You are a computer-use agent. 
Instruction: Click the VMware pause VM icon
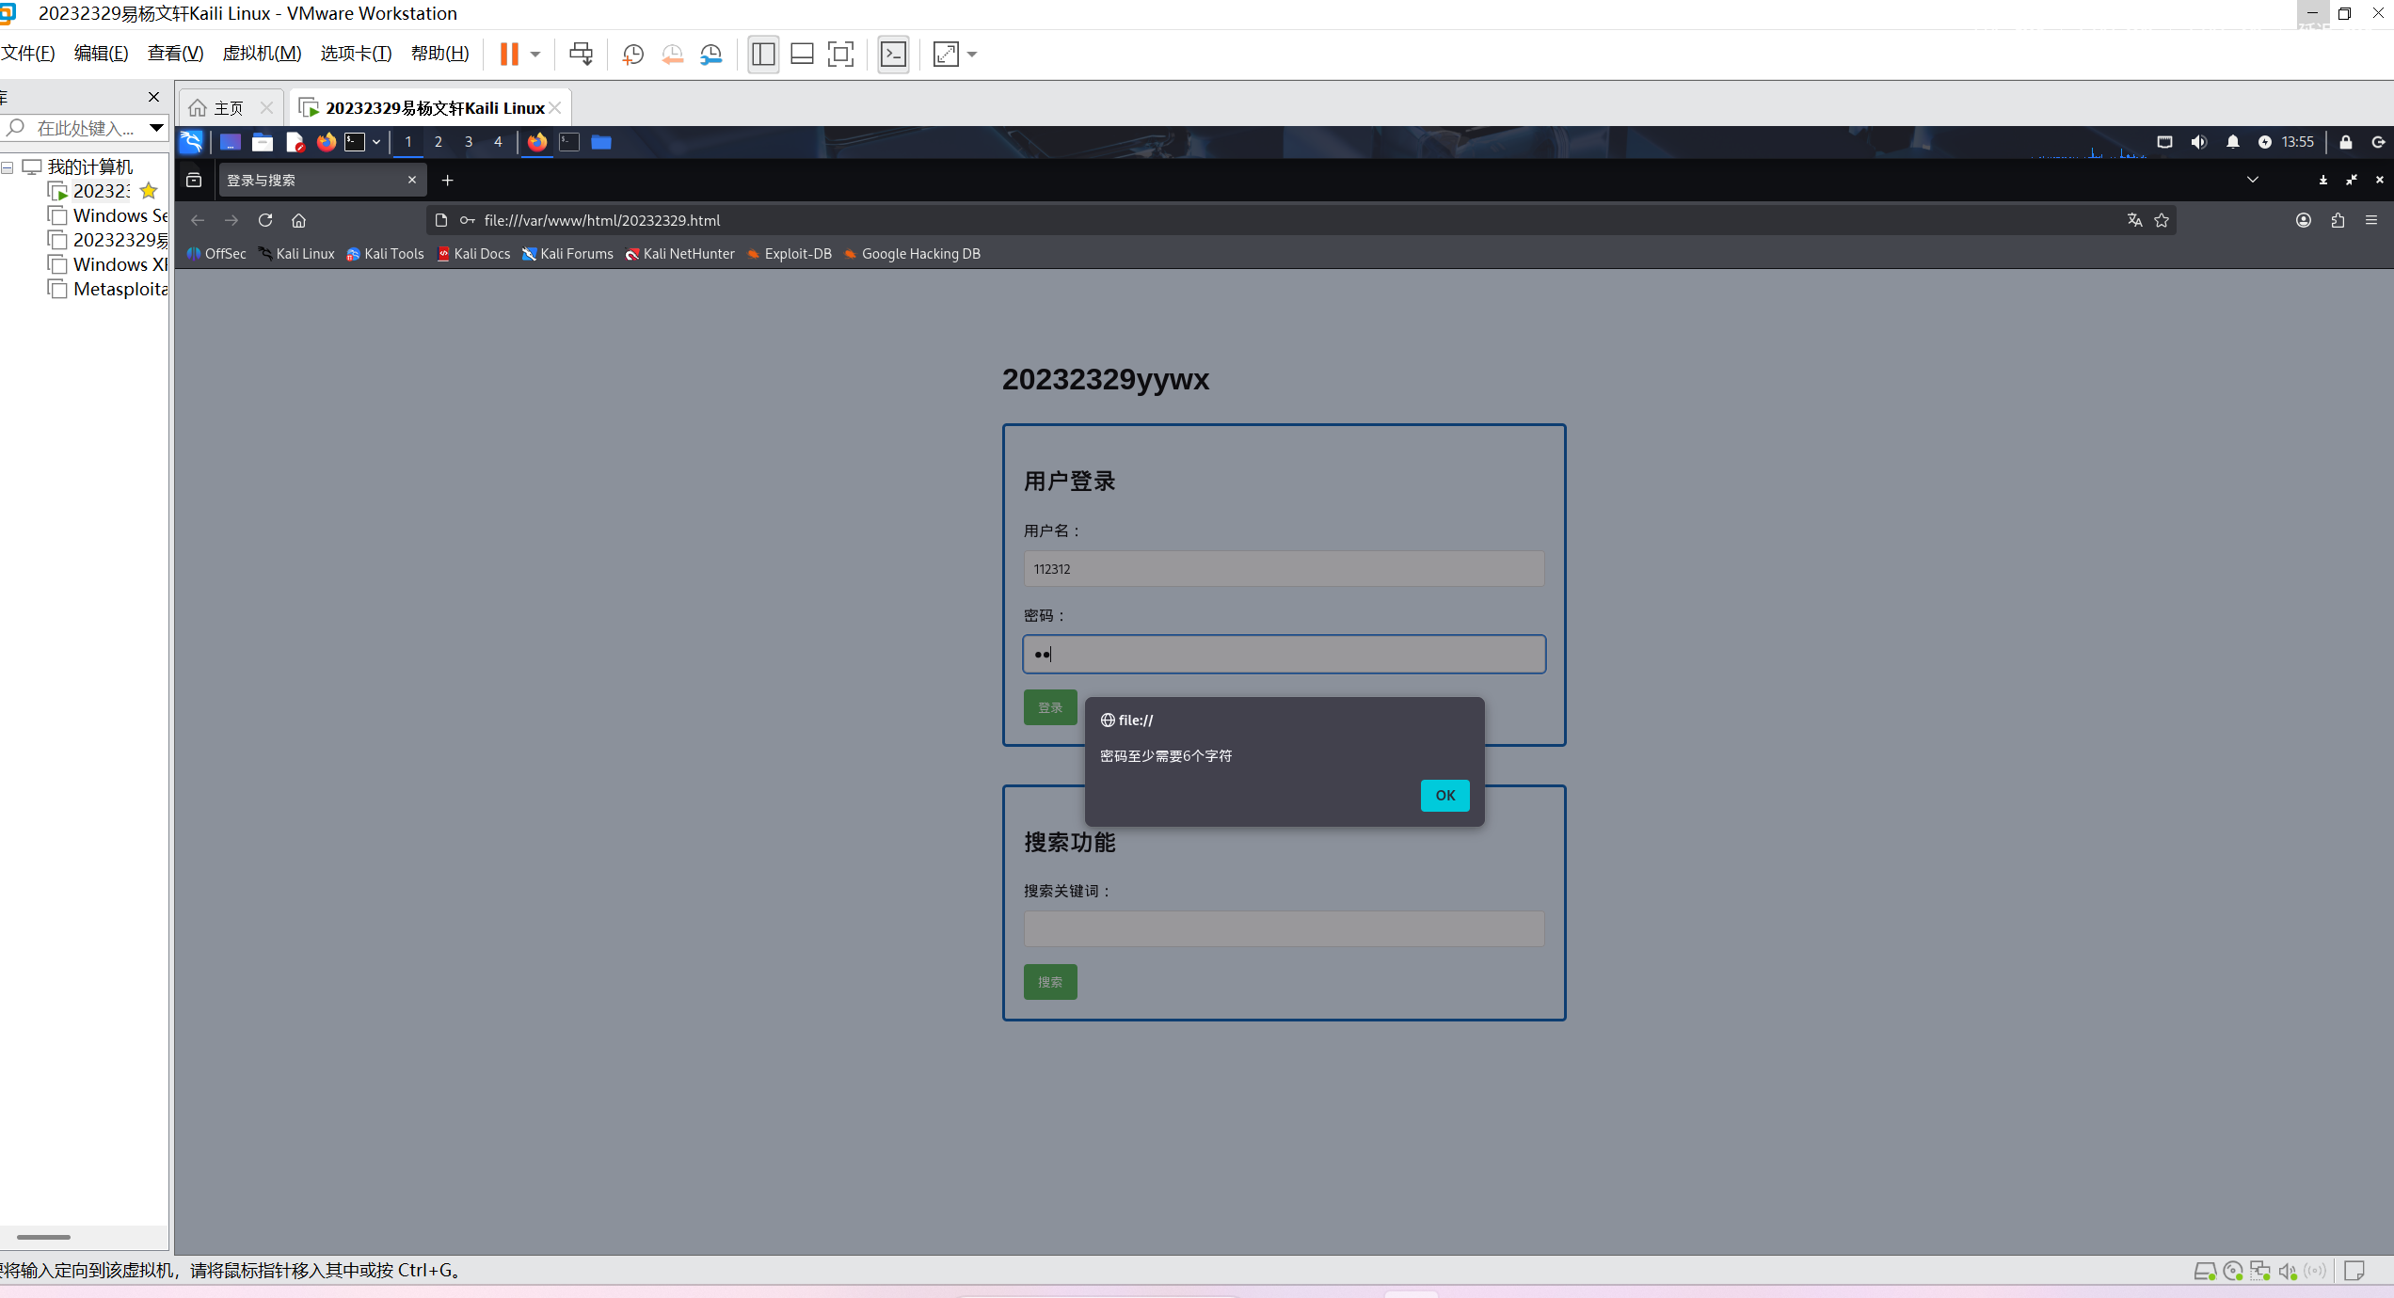pyautogui.click(x=509, y=55)
